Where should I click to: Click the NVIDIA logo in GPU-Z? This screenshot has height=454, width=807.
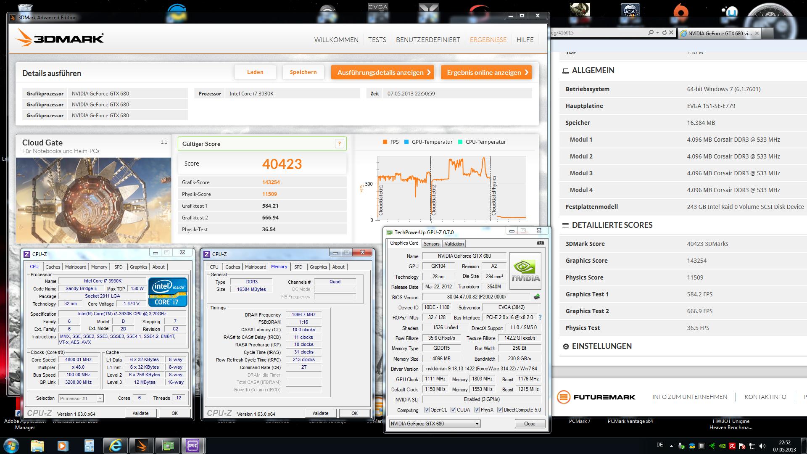[525, 271]
